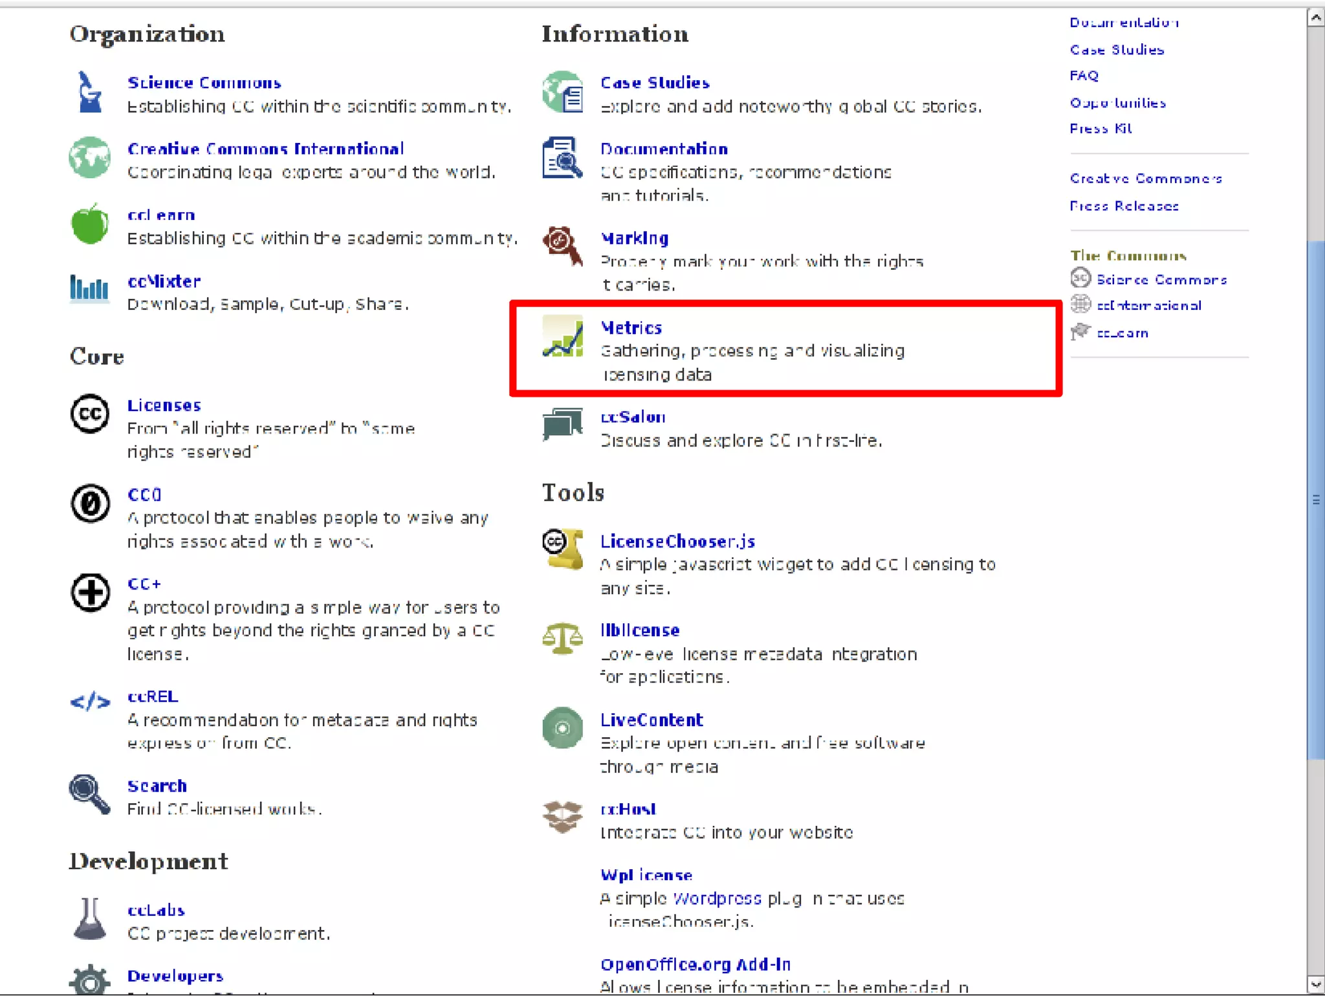Click the LiveContent disc icon
The image size is (1325, 996).
(x=562, y=728)
